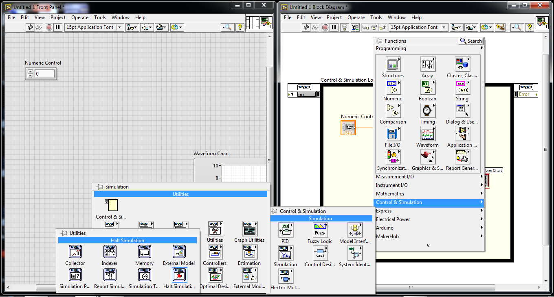This screenshot has height=297, width=554.
Task: Select the Boolean functions palette
Action: click(x=427, y=87)
